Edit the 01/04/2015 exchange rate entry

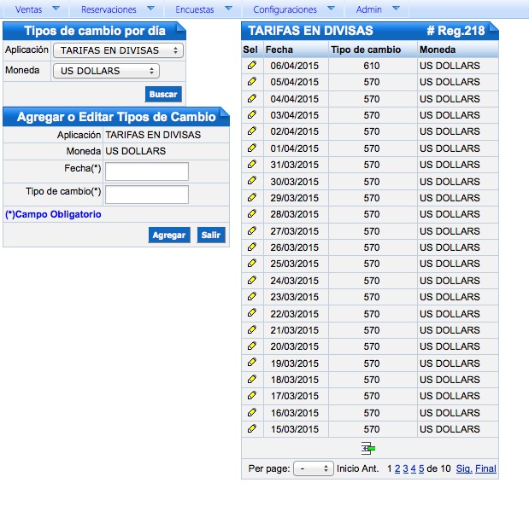[x=251, y=148]
